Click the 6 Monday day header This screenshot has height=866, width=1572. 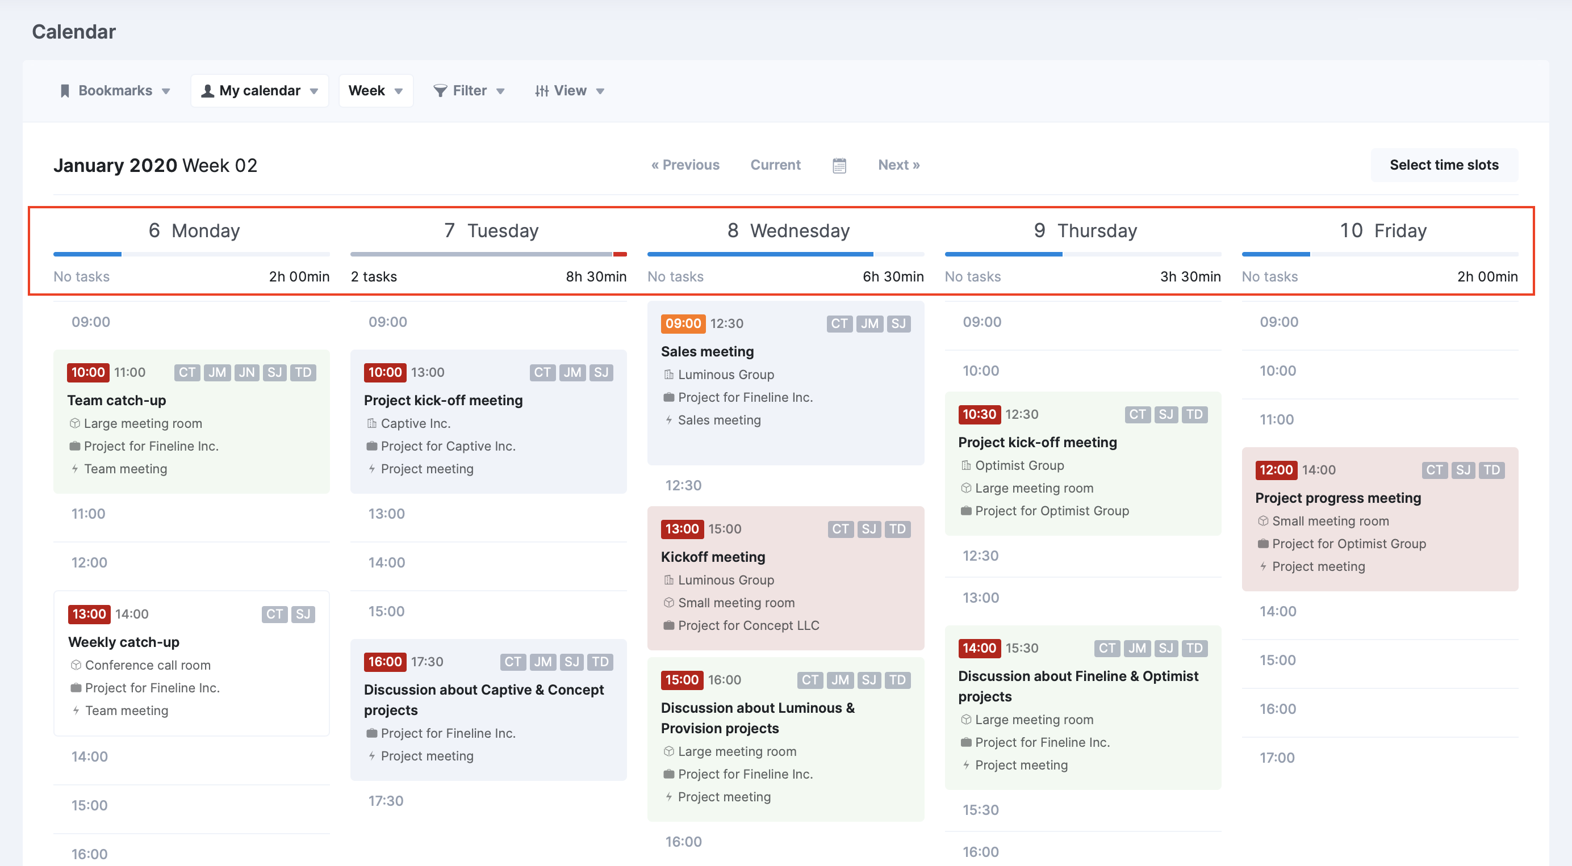coord(194,230)
